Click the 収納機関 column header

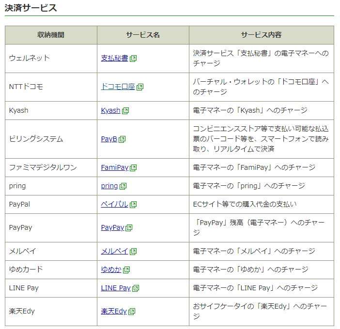[x=51, y=35]
